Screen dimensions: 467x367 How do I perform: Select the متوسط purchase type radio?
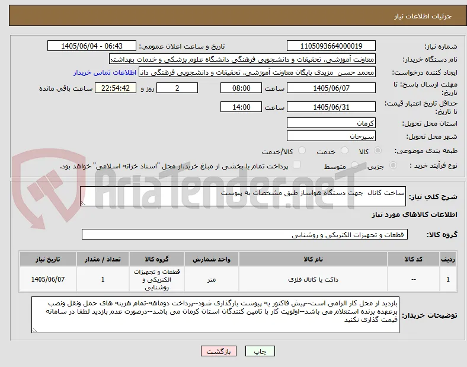point(354,165)
